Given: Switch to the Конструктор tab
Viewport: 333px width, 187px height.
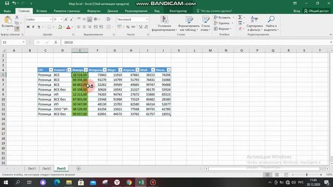Looking at the screenshot, I should coord(178,11).
